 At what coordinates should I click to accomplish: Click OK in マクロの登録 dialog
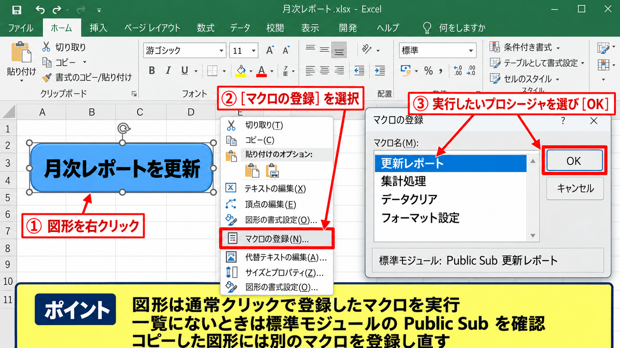(574, 161)
